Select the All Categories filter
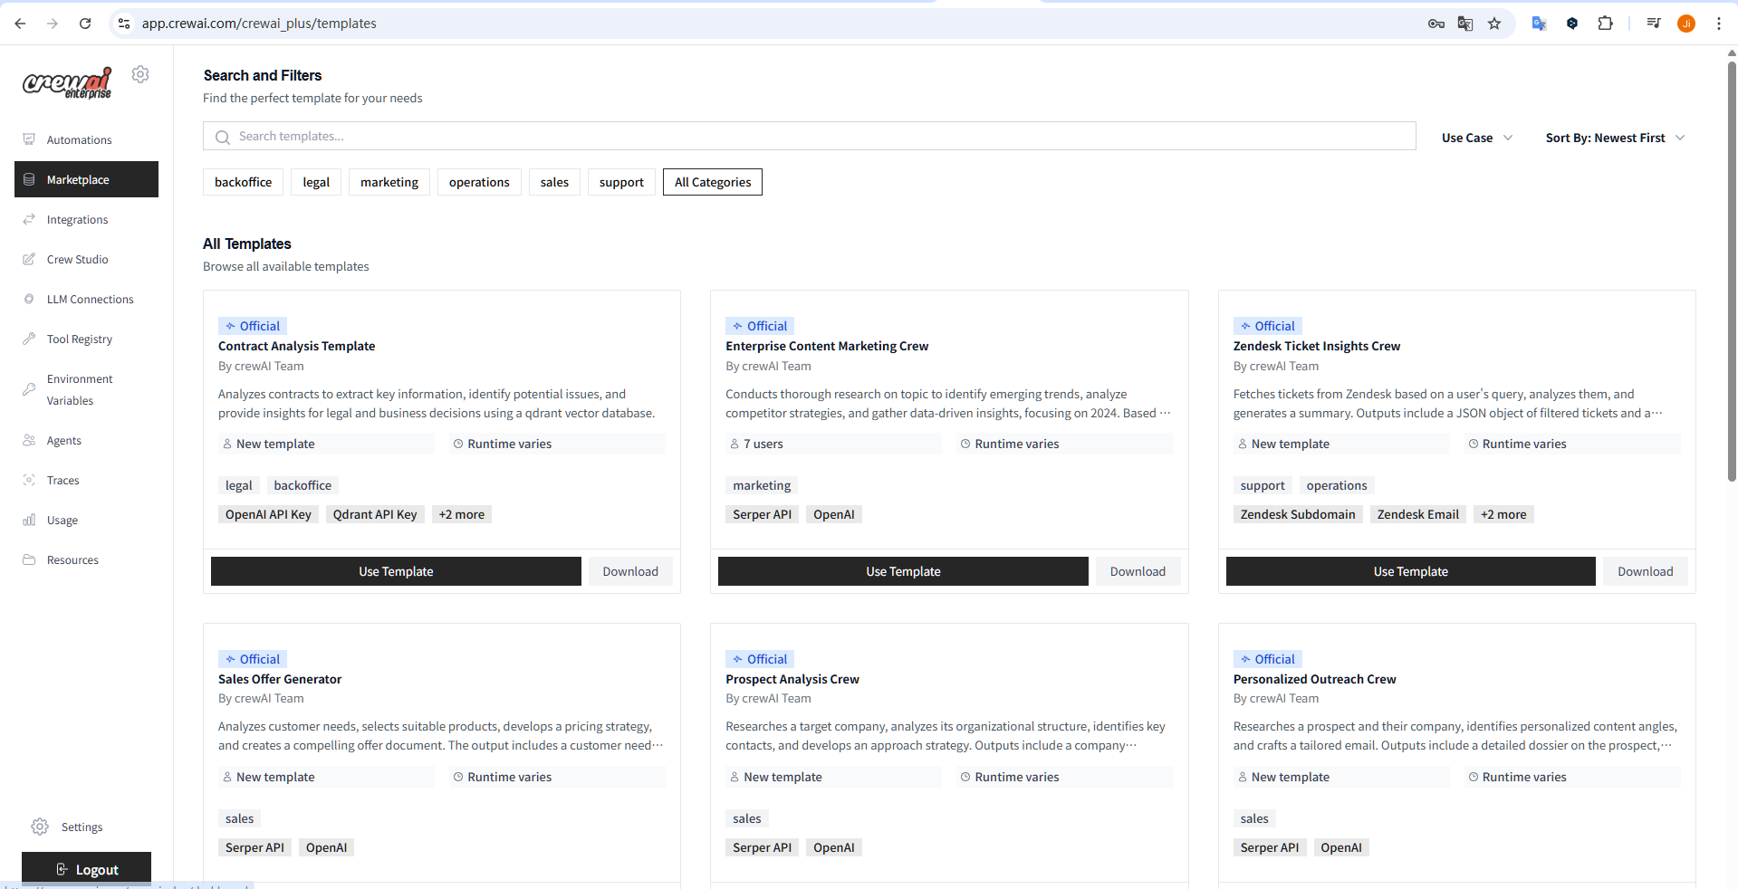The image size is (1738, 889). 713,182
